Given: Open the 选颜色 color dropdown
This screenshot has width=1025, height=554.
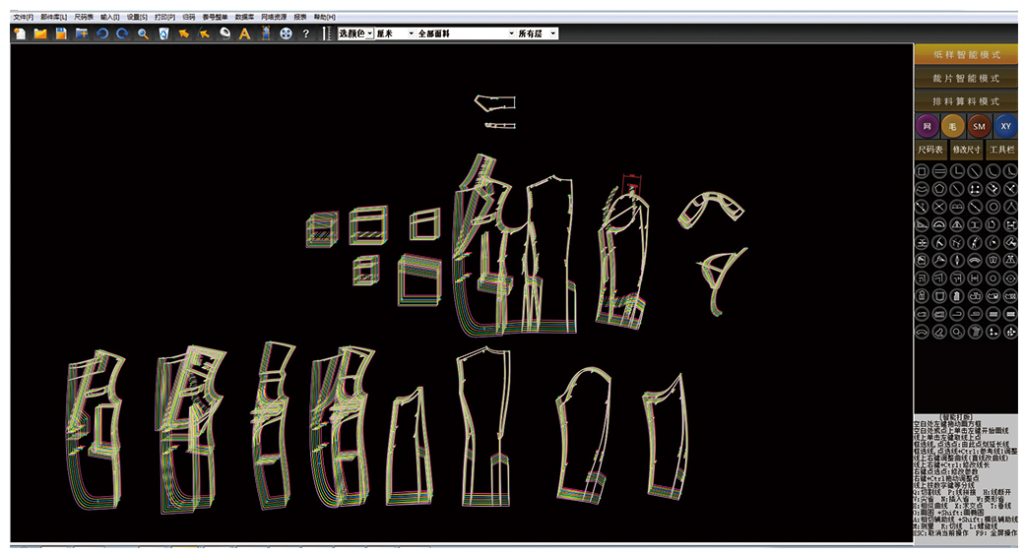Looking at the screenshot, I should click(x=354, y=33).
